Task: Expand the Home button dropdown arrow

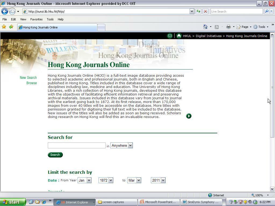Action: [x=211, y=27]
